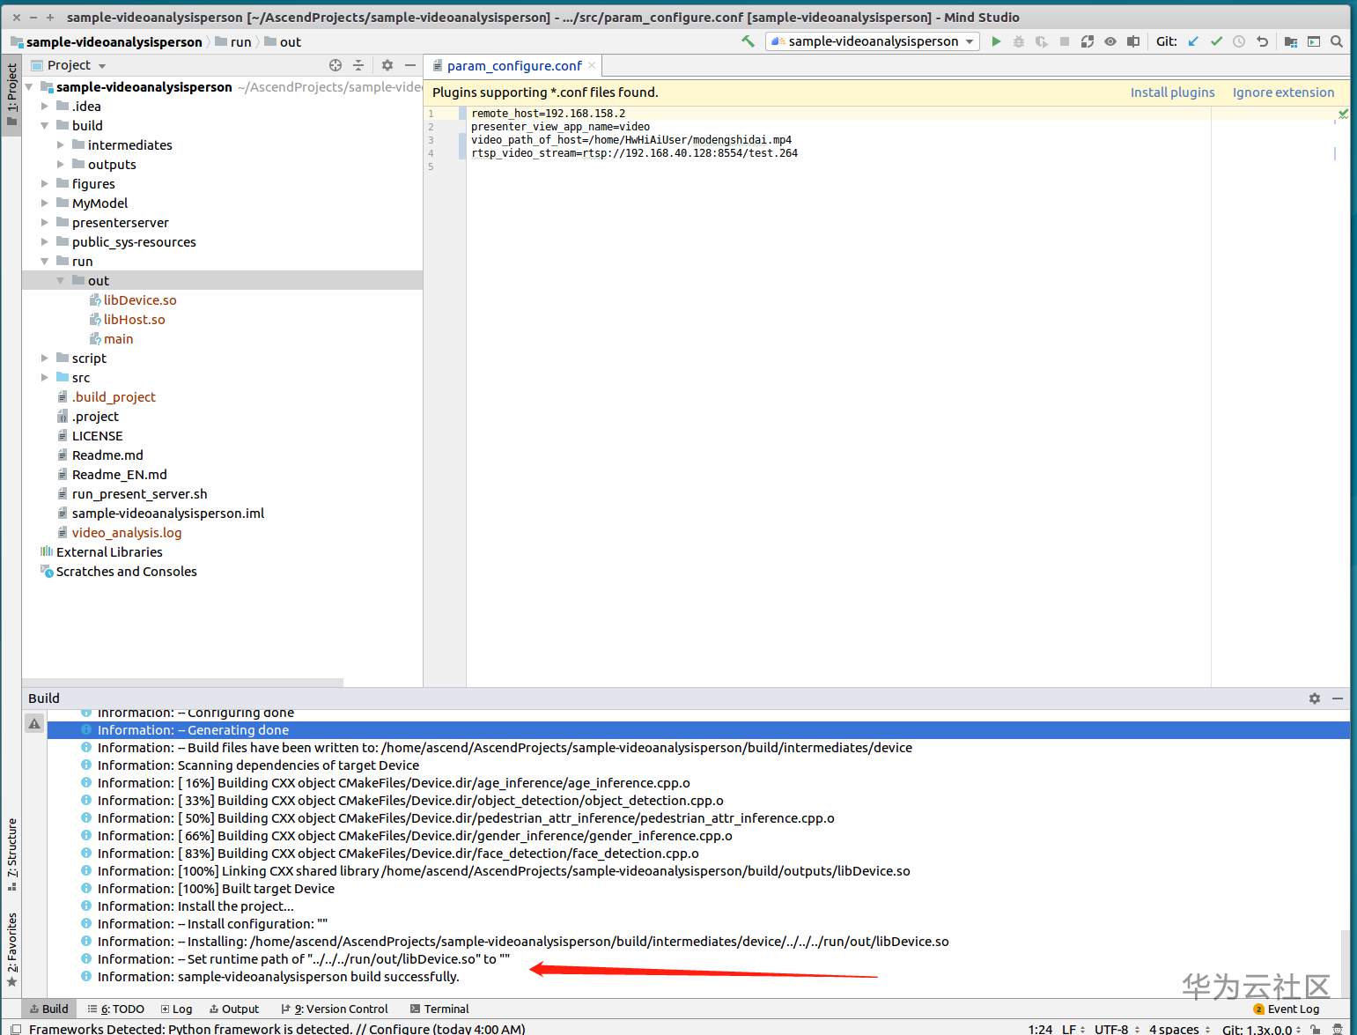Viewport: 1357px width, 1035px height.
Task: Click the Git branch 1.3x.0.0 widget
Action: 1261,1029
